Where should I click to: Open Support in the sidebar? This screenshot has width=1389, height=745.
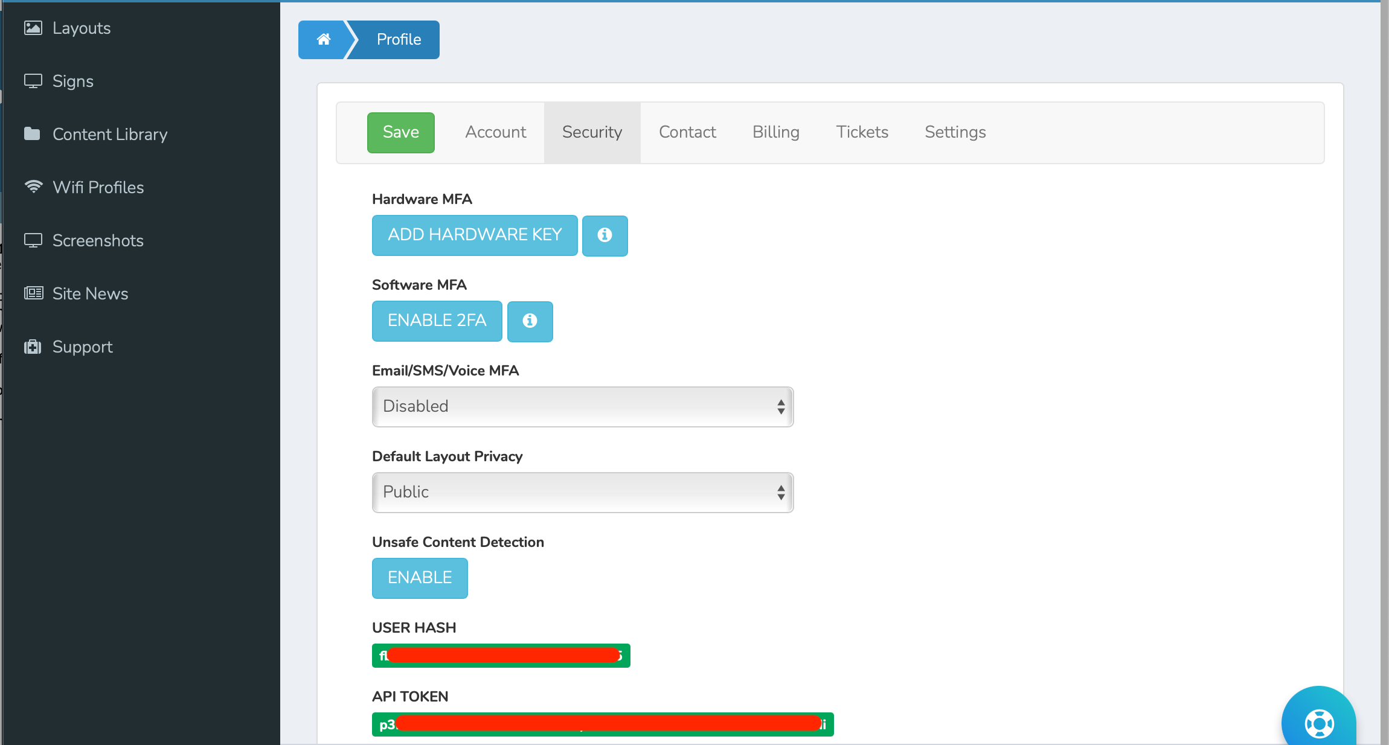(82, 347)
